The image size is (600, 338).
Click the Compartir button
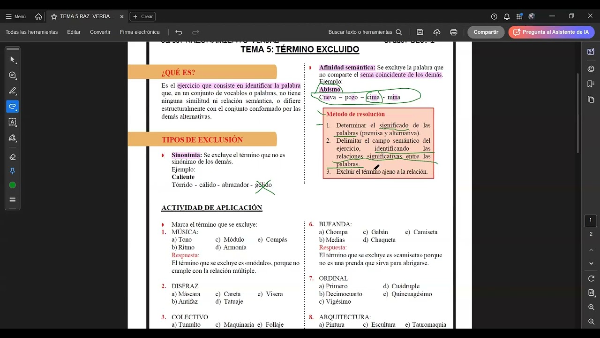point(486,32)
